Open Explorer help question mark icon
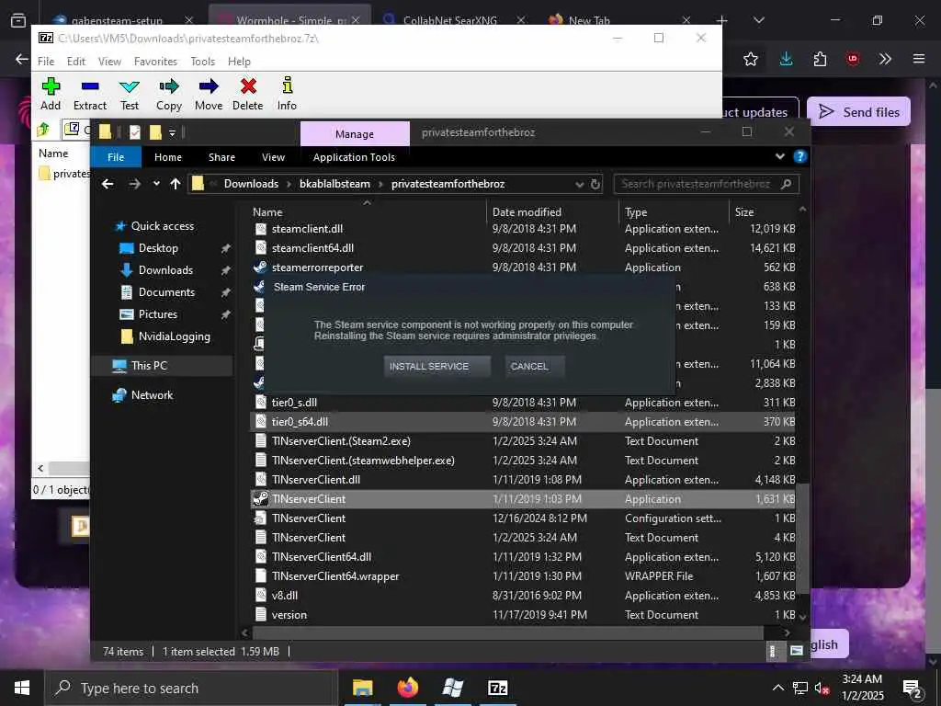Screen dimensions: 941x706 (800, 156)
